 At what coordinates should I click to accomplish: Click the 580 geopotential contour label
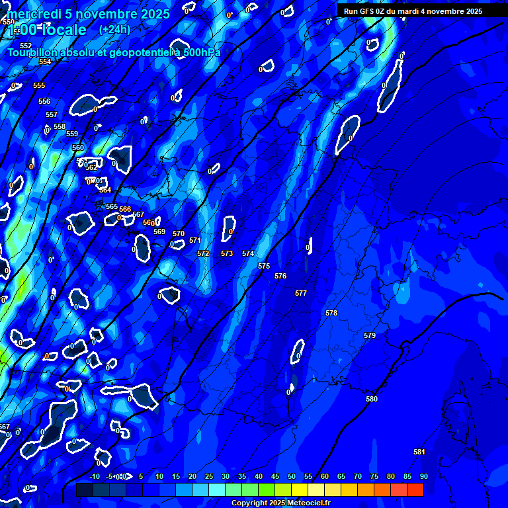pyautogui.click(x=372, y=399)
